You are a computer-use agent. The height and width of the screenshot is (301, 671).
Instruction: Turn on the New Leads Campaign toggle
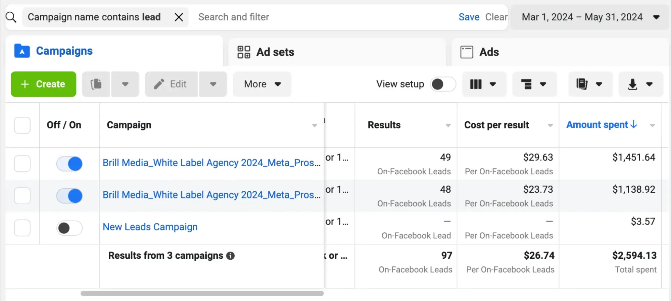coord(69,228)
